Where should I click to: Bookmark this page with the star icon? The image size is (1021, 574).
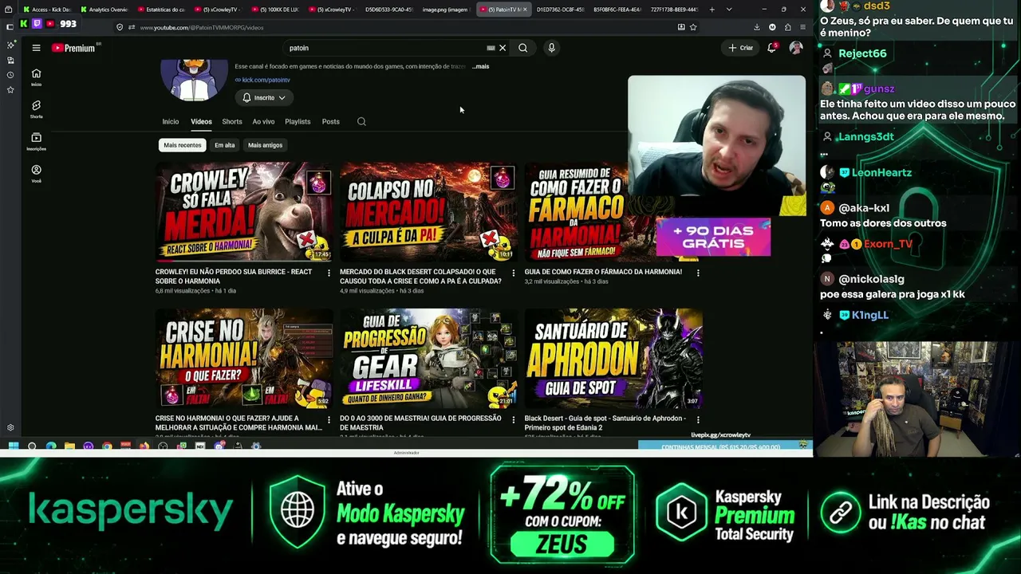coord(693,27)
